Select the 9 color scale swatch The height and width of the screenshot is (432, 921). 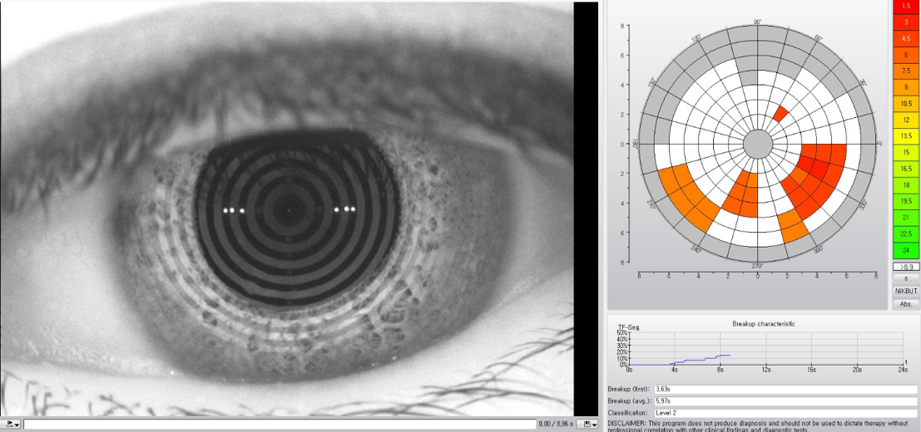[906, 87]
